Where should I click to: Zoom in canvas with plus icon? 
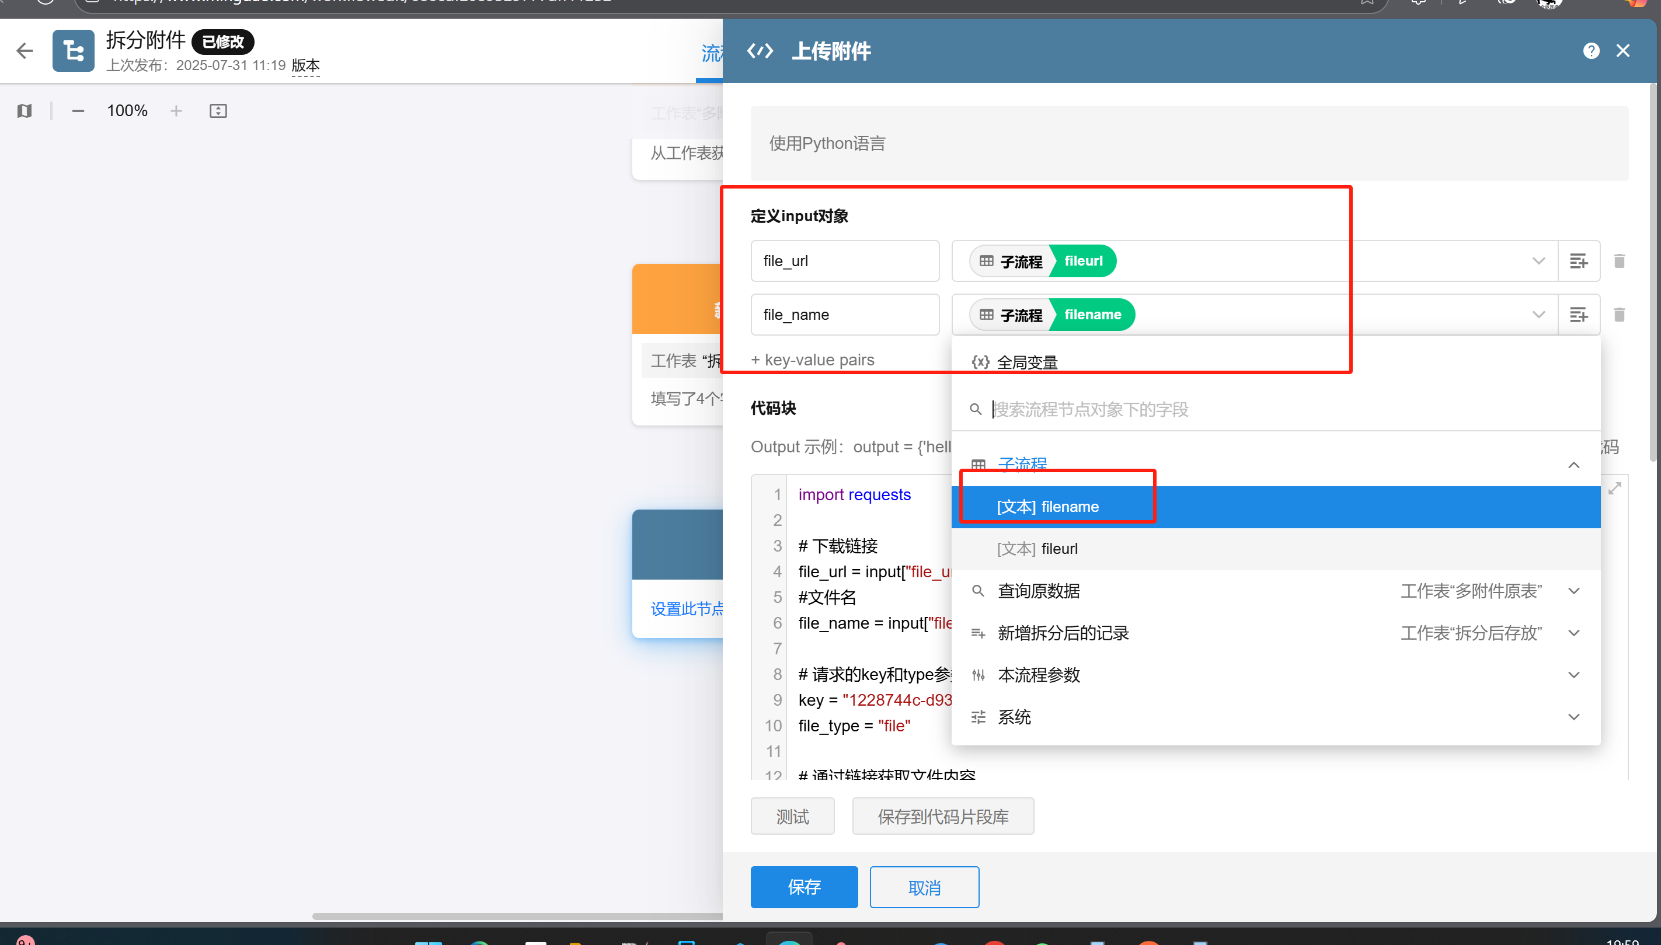click(x=176, y=111)
